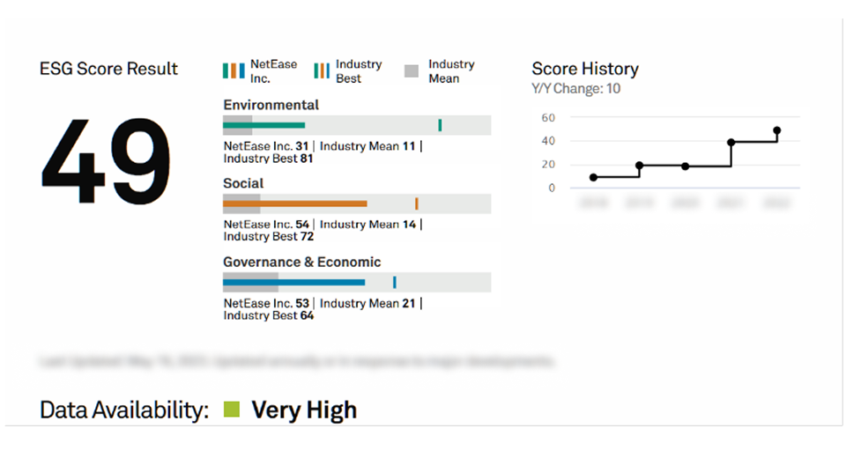
Task: Click the gray Industry Mean legend square
Action: [412, 70]
